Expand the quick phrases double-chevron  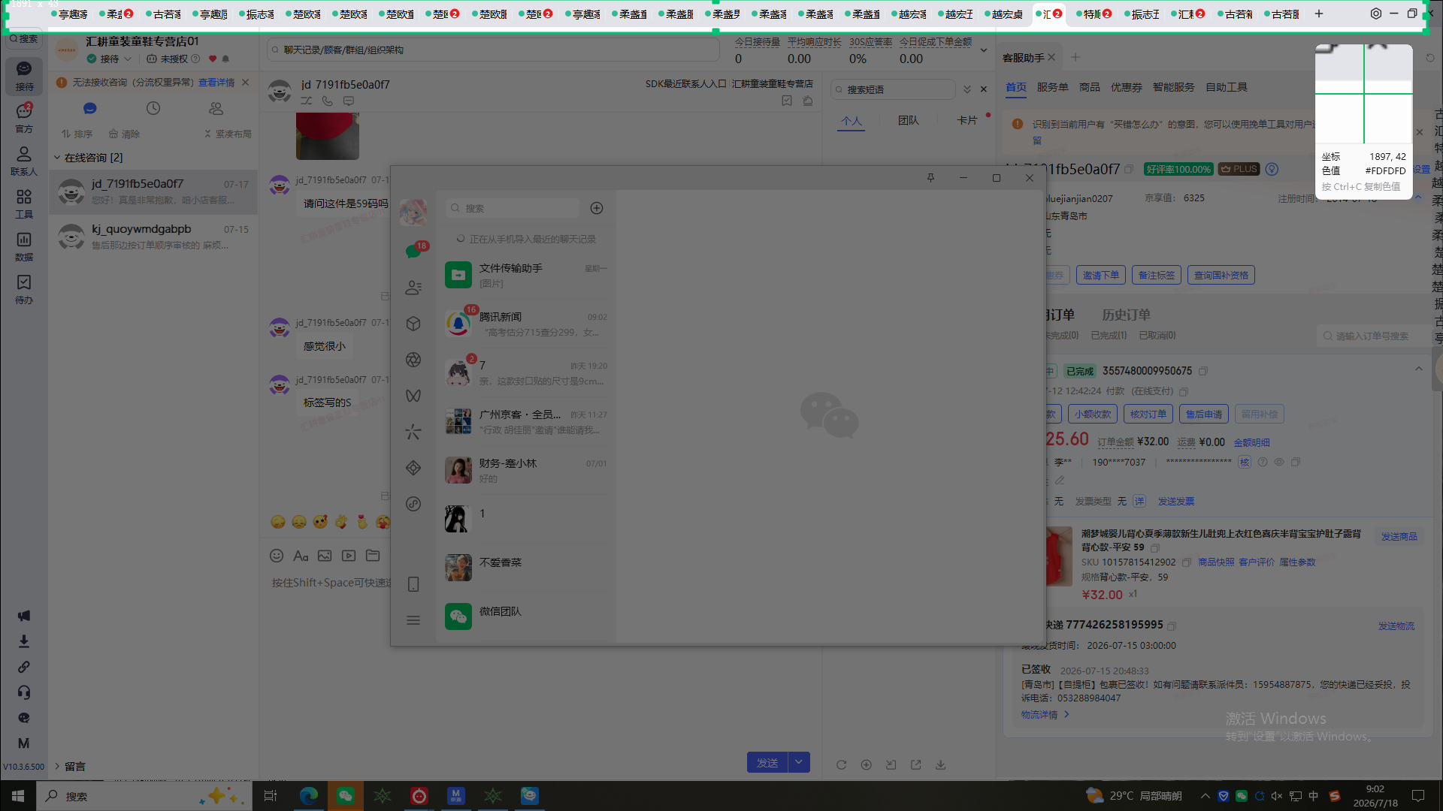pyautogui.click(x=967, y=89)
